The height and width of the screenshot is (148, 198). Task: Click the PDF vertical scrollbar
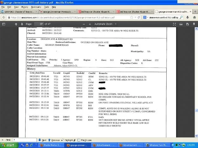pyautogui.click(x=196, y=79)
